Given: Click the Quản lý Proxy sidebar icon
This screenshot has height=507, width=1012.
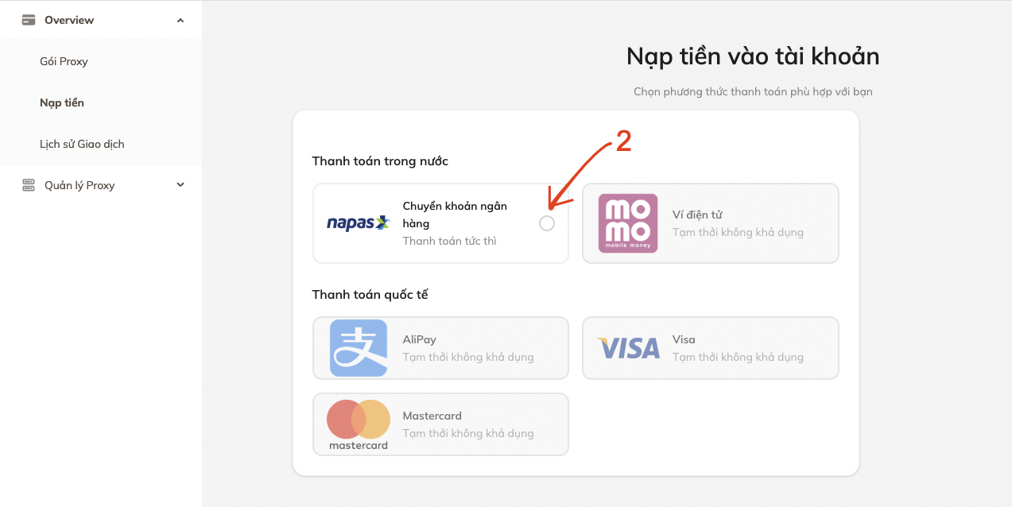Looking at the screenshot, I should click(x=26, y=184).
